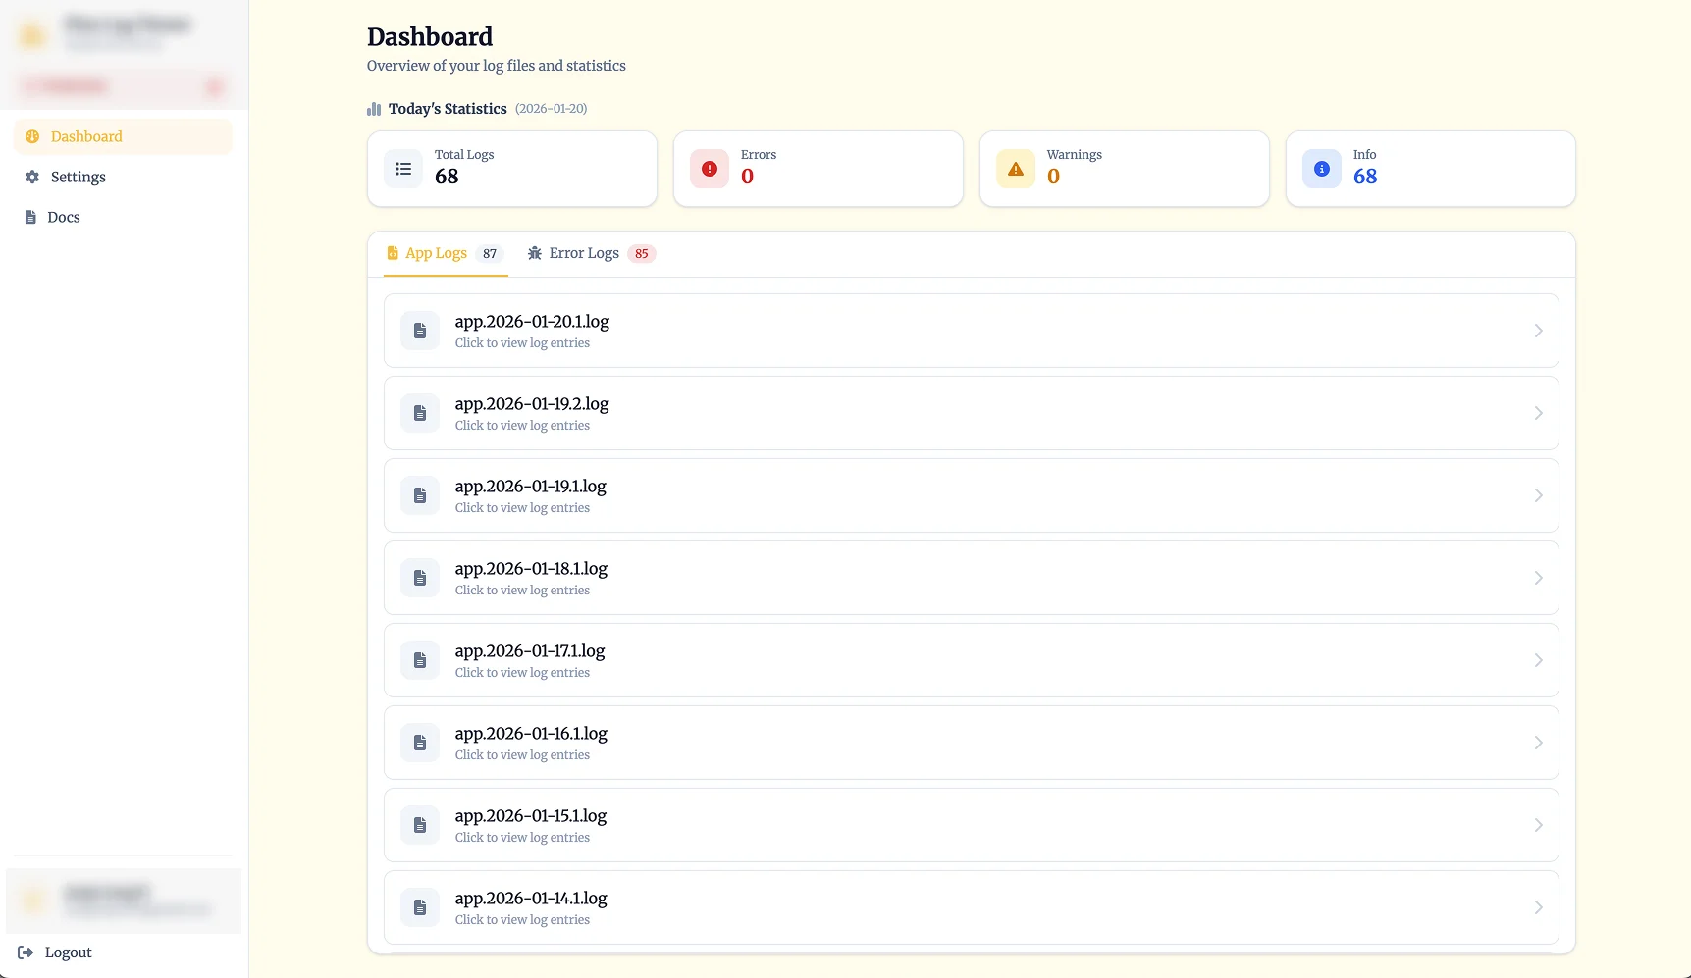Open app.2026-01-16.1.log file
1691x978 pixels.
pyautogui.click(x=972, y=743)
